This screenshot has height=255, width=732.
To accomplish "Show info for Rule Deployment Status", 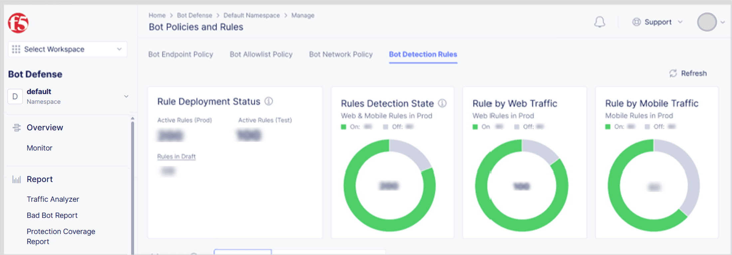I will click(x=269, y=101).
